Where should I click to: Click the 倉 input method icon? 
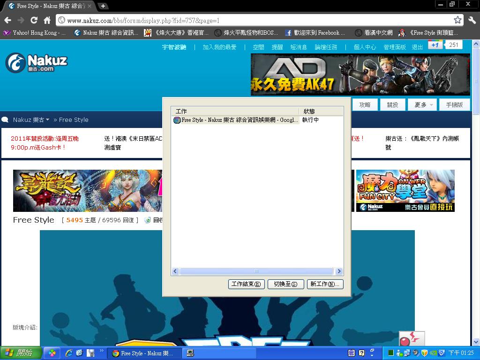[x=352, y=353]
